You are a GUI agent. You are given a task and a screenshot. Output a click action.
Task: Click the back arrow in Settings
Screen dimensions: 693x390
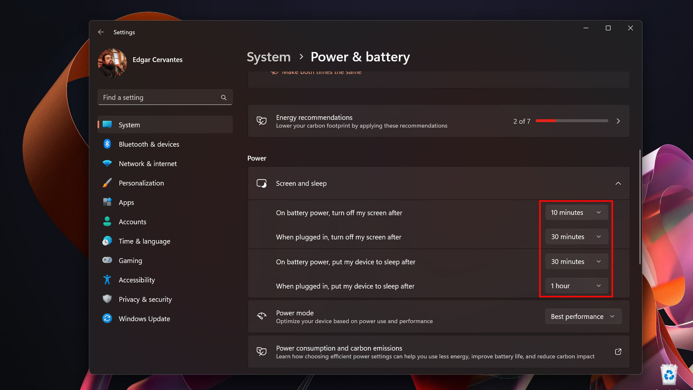click(101, 32)
